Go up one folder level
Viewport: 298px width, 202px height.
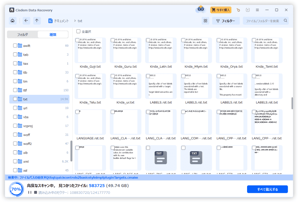[x=37, y=21]
